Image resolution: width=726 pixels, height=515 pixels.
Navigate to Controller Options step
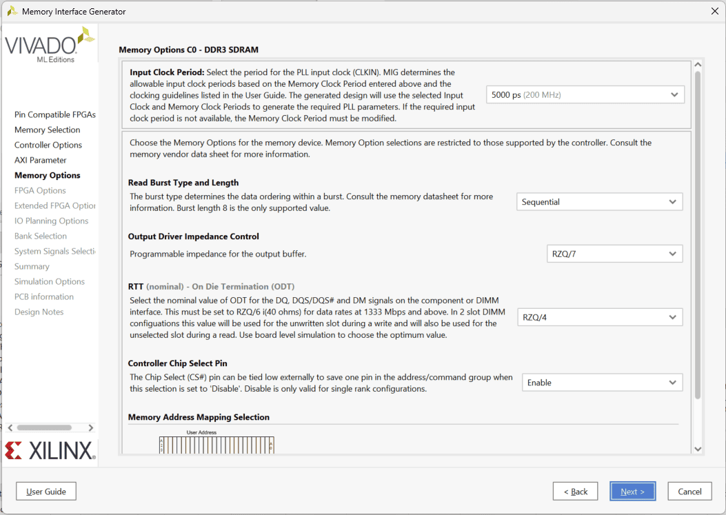tap(48, 145)
